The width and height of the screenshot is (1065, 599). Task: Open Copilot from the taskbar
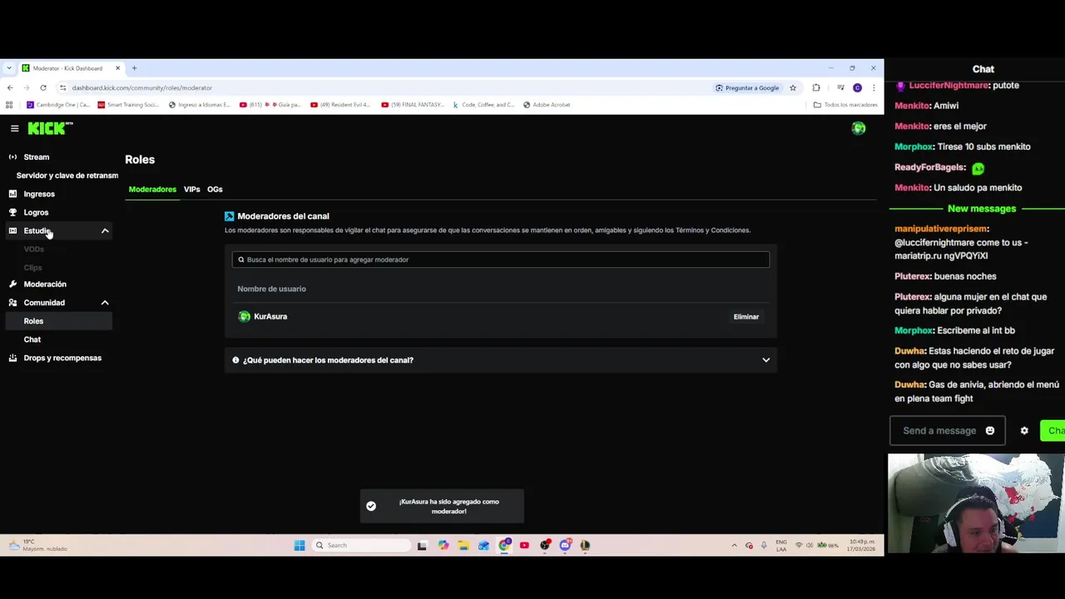coord(443,545)
